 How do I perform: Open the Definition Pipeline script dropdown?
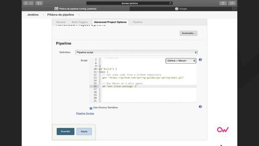point(136,52)
